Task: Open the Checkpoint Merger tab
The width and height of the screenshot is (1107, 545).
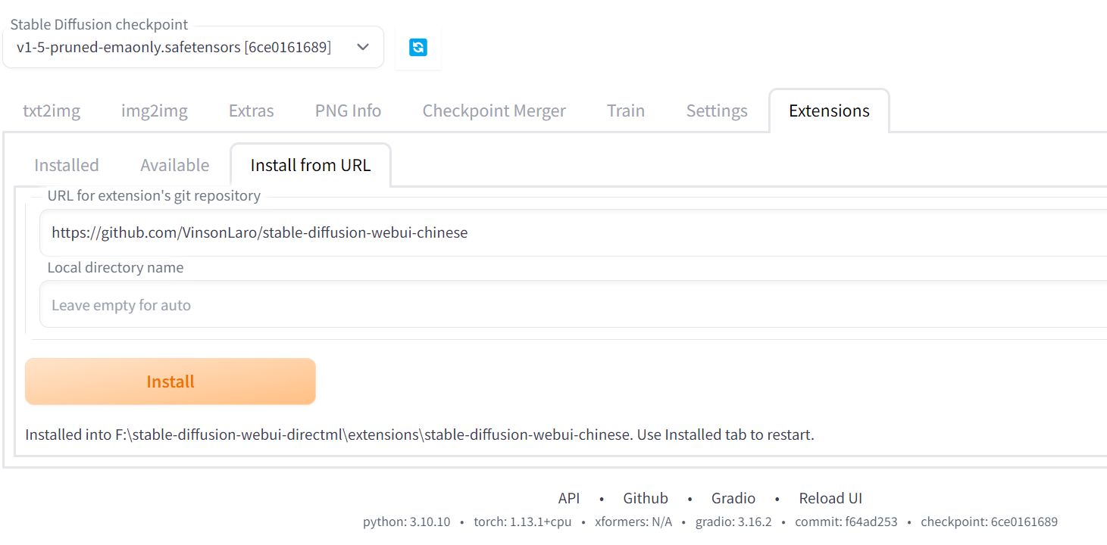Action: tap(494, 111)
